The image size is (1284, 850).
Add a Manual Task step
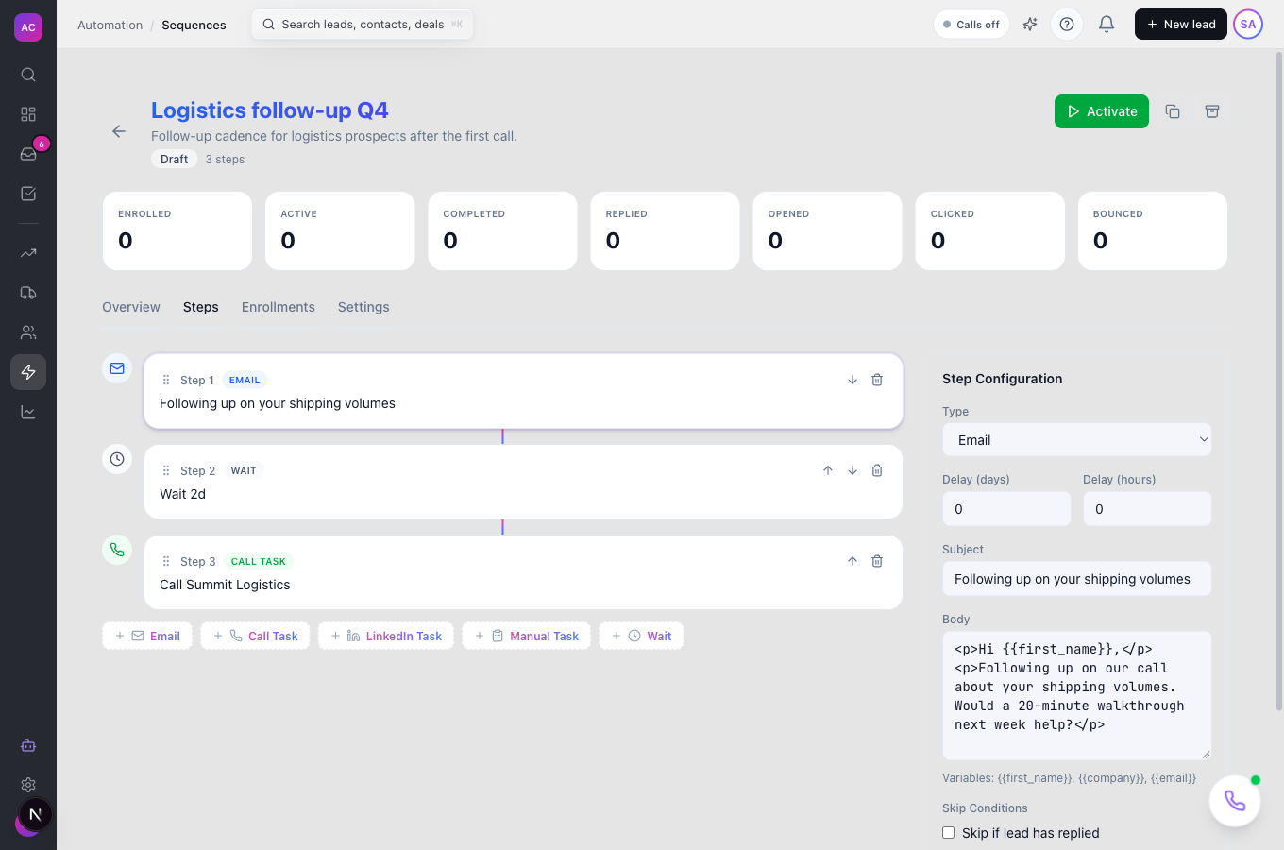[x=527, y=636]
